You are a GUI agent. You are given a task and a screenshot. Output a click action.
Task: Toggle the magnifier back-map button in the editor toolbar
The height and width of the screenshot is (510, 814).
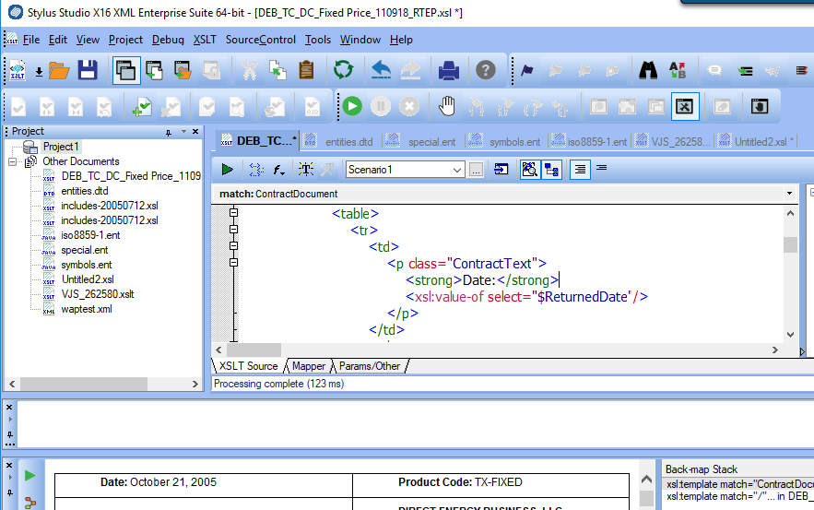pos(529,170)
